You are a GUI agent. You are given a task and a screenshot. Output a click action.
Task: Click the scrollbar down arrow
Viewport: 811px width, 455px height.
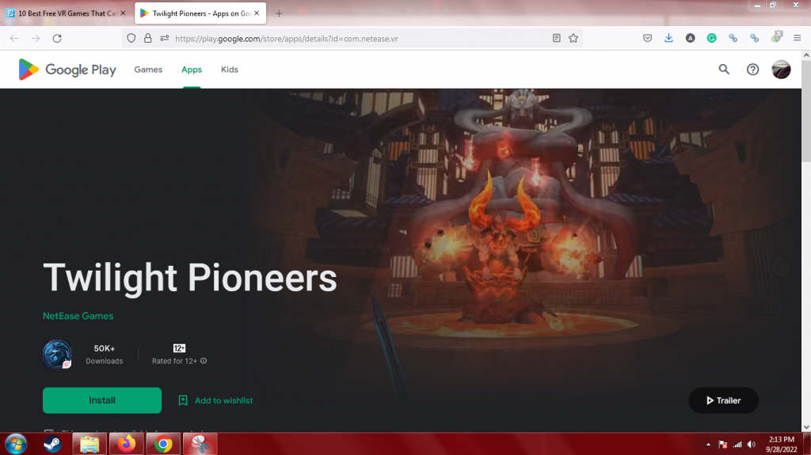806,427
